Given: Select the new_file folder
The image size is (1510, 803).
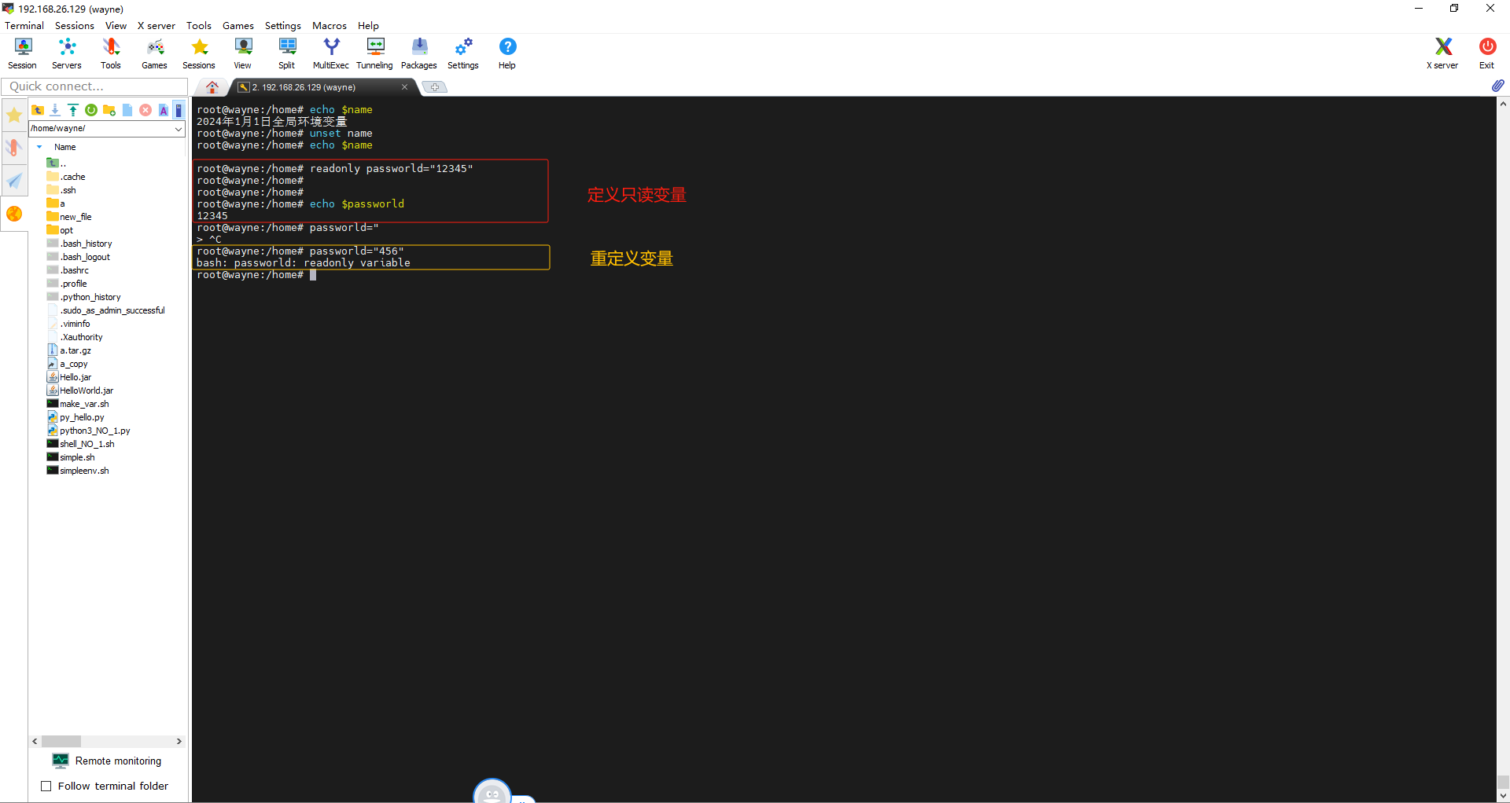Looking at the screenshot, I should point(69,217).
